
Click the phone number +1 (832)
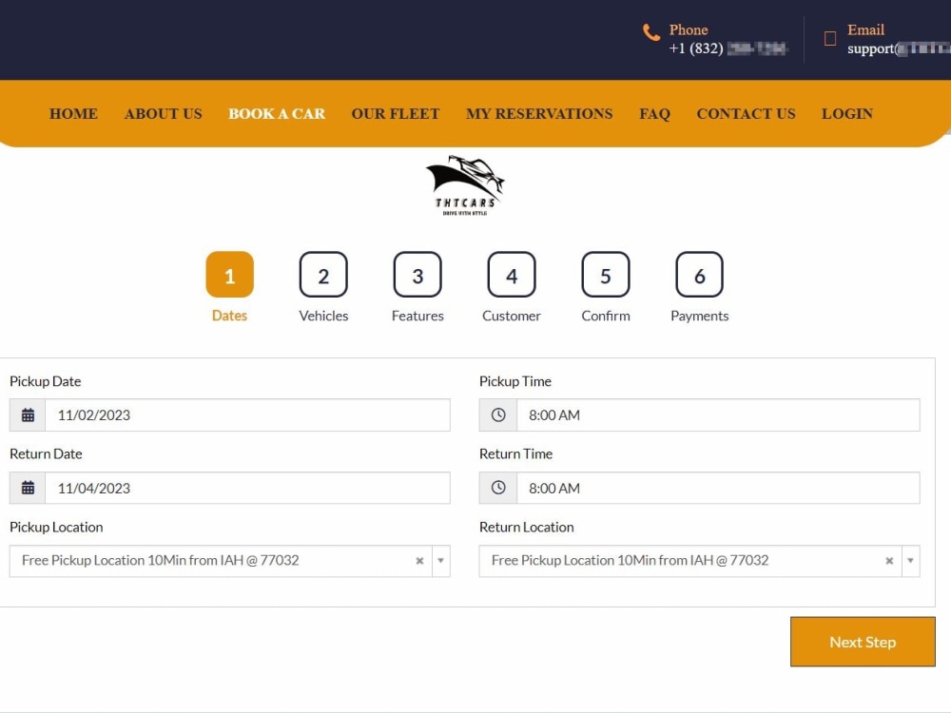(x=728, y=48)
